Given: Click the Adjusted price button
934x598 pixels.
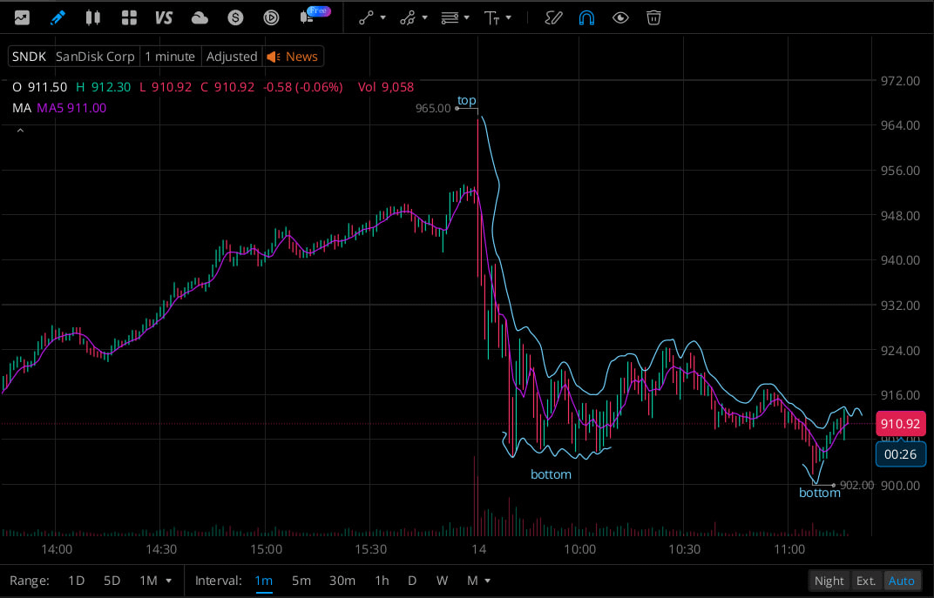Looking at the screenshot, I should (231, 57).
